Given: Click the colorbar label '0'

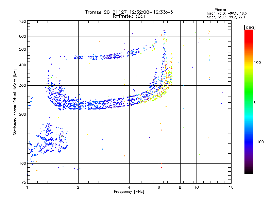Looking at the screenshot, I should [255, 102].
